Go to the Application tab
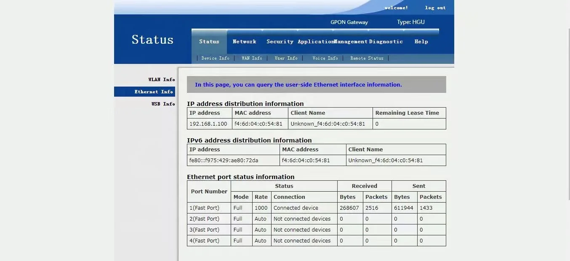The image size is (570, 261). tap(315, 42)
